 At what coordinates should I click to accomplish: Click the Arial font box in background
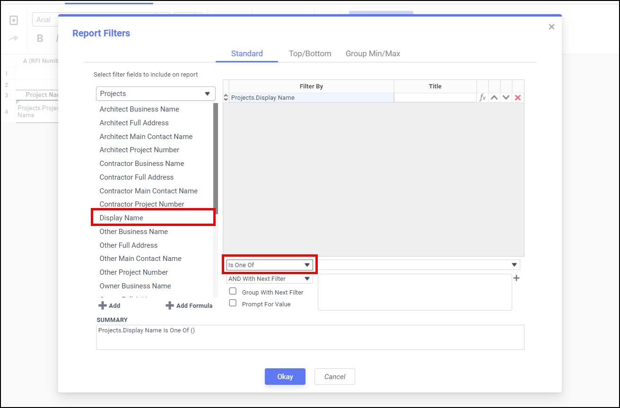click(x=46, y=20)
